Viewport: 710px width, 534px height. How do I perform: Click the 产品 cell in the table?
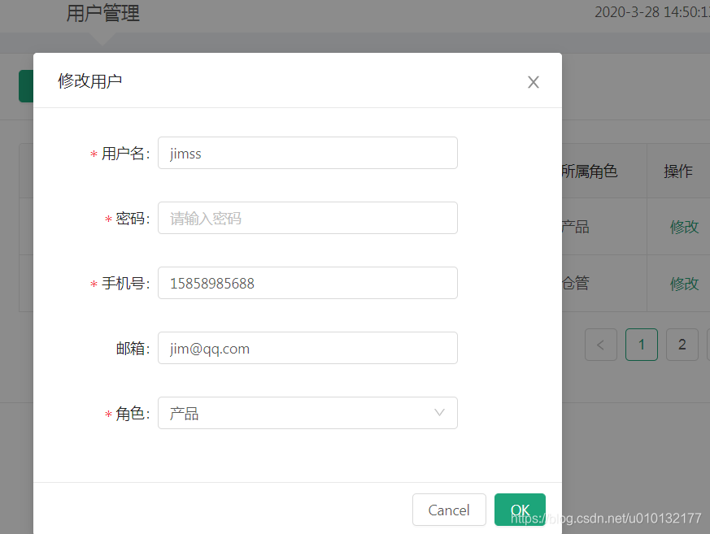[576, 227]
